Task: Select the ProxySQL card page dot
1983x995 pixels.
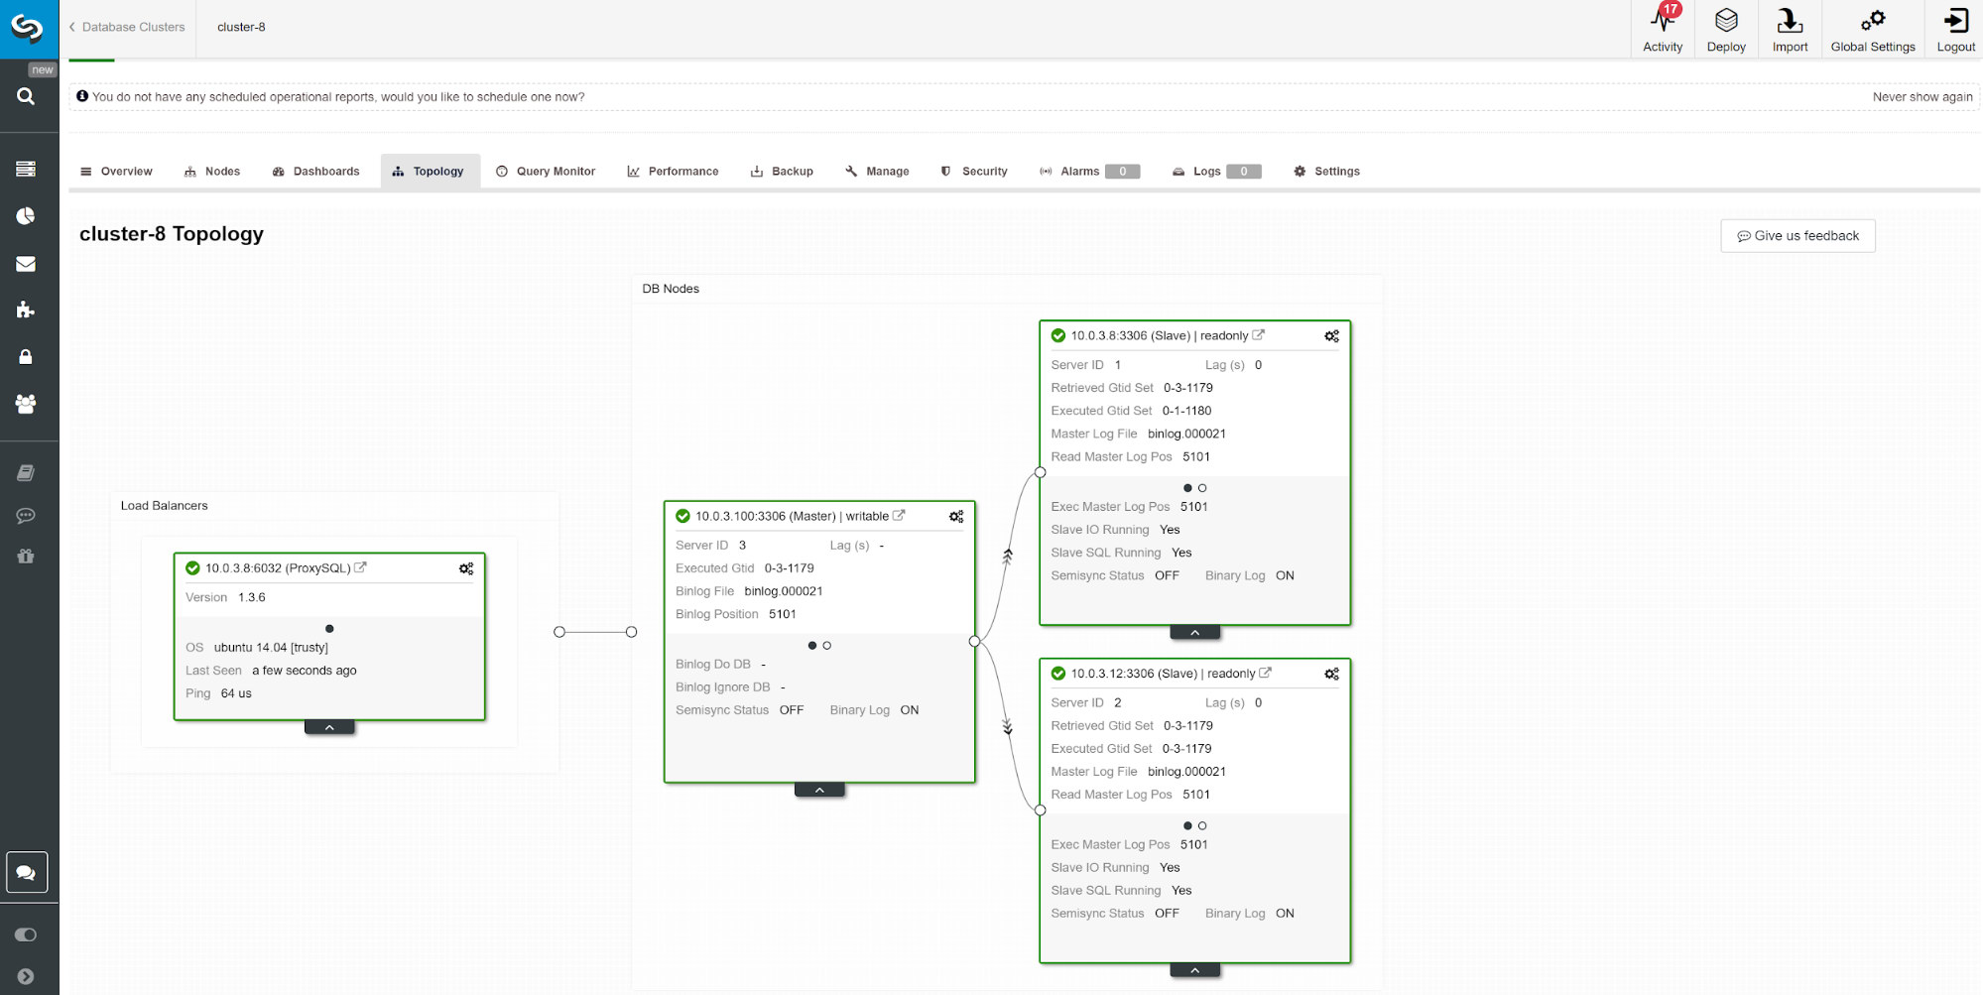Action: click(329, 628)
